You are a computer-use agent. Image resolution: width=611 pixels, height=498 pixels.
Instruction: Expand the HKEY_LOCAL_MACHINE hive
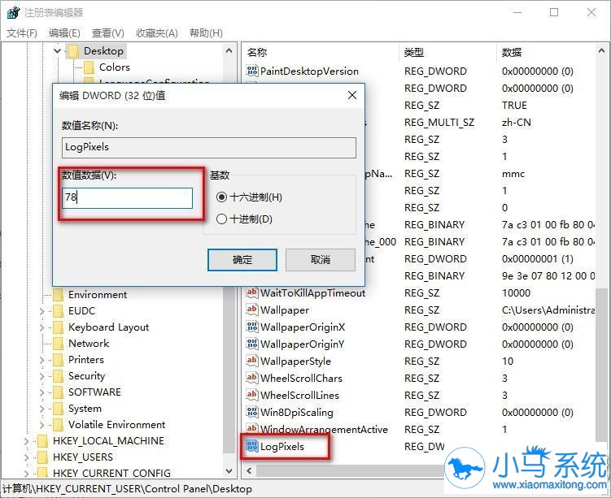[x=26, y=441]
